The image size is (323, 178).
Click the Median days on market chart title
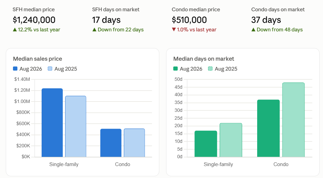(204, 59)
